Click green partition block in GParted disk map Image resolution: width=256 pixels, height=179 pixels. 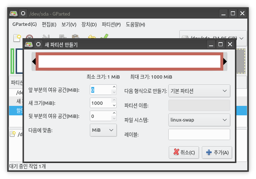pos(12,61)
